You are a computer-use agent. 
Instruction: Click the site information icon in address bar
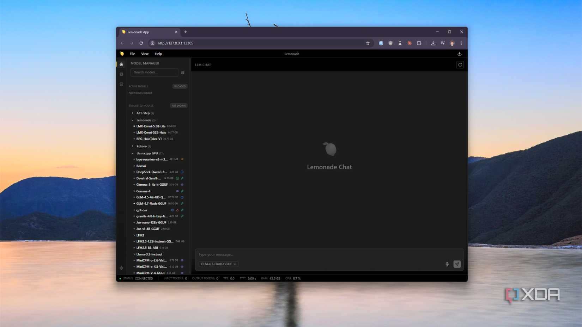[152, 43]
